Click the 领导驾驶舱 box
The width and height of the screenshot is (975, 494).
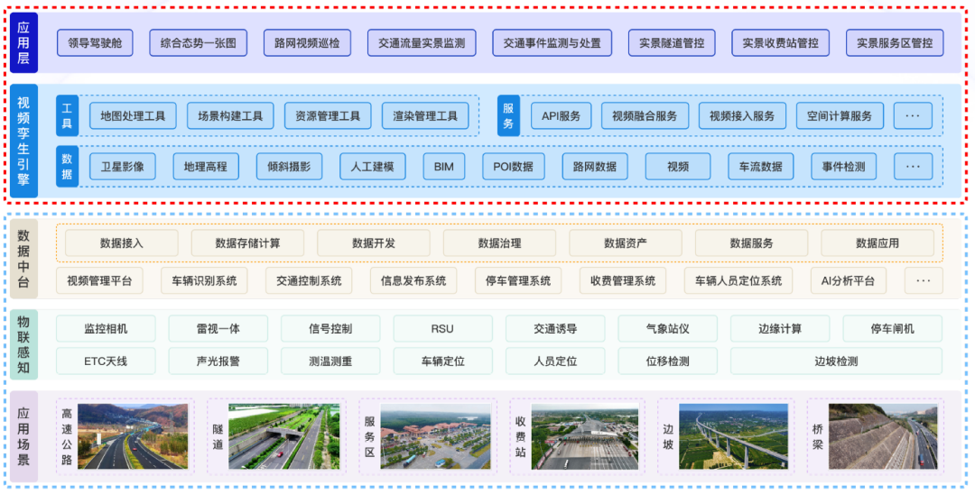pyautogui.click(x=95, y=42)
